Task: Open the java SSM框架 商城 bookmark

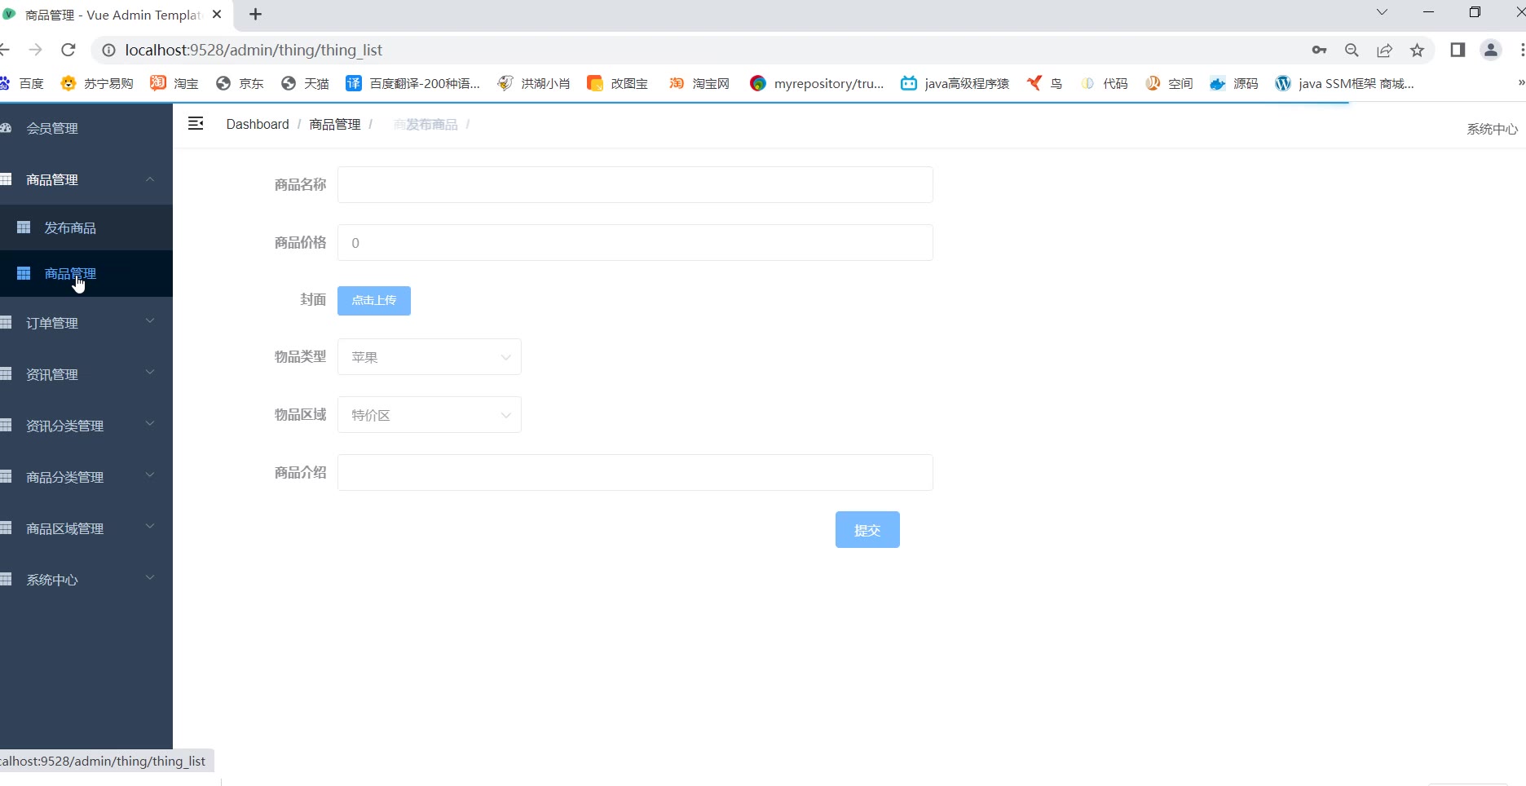Action: point(1344,83)
